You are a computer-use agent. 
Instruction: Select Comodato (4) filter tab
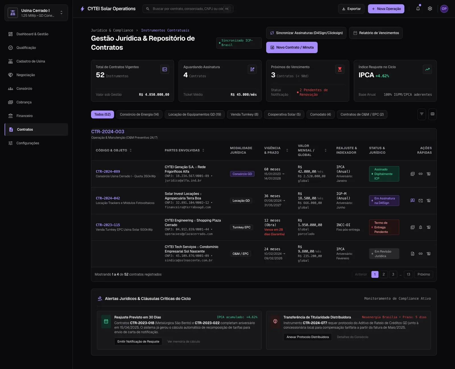pyautogui.click(x=320, y=114)
